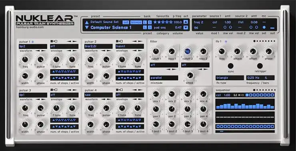Click the 0.47 volume value
296x151 pixels.
[178, 28]
